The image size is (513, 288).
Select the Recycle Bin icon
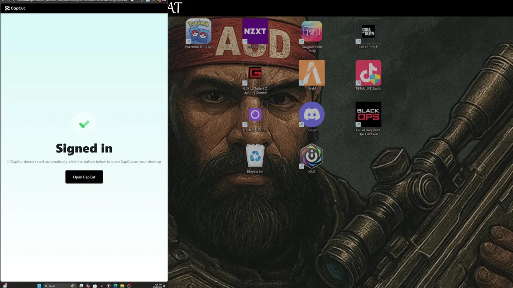click(x=255, y=159)
